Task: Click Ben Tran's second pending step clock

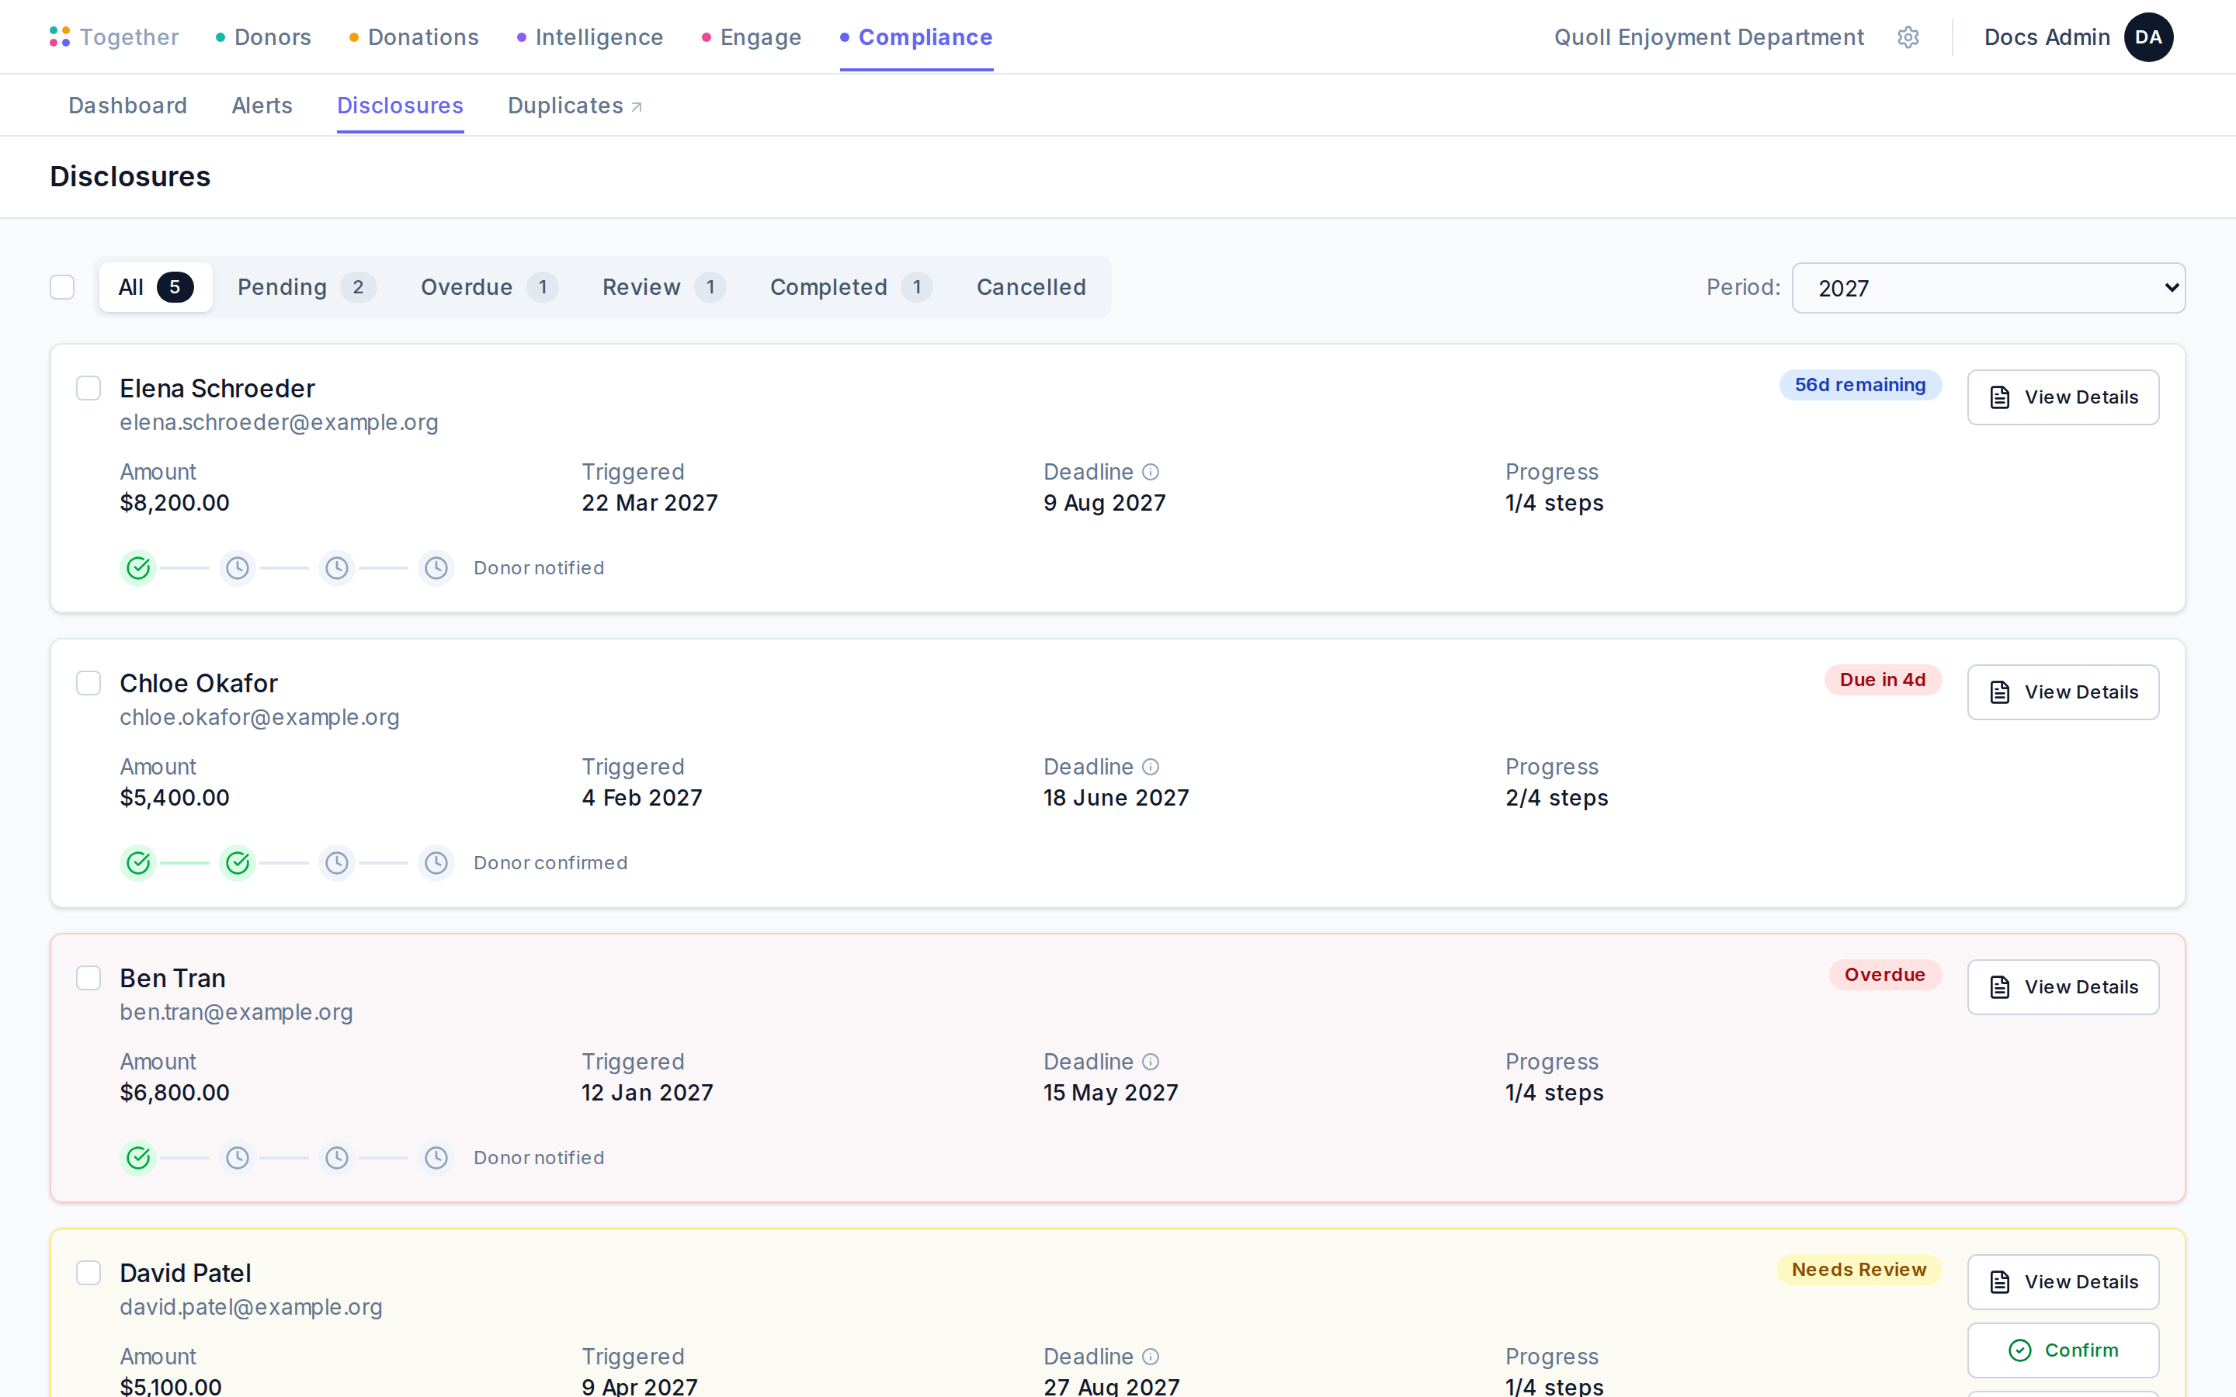Action: tap(238, 1156)
